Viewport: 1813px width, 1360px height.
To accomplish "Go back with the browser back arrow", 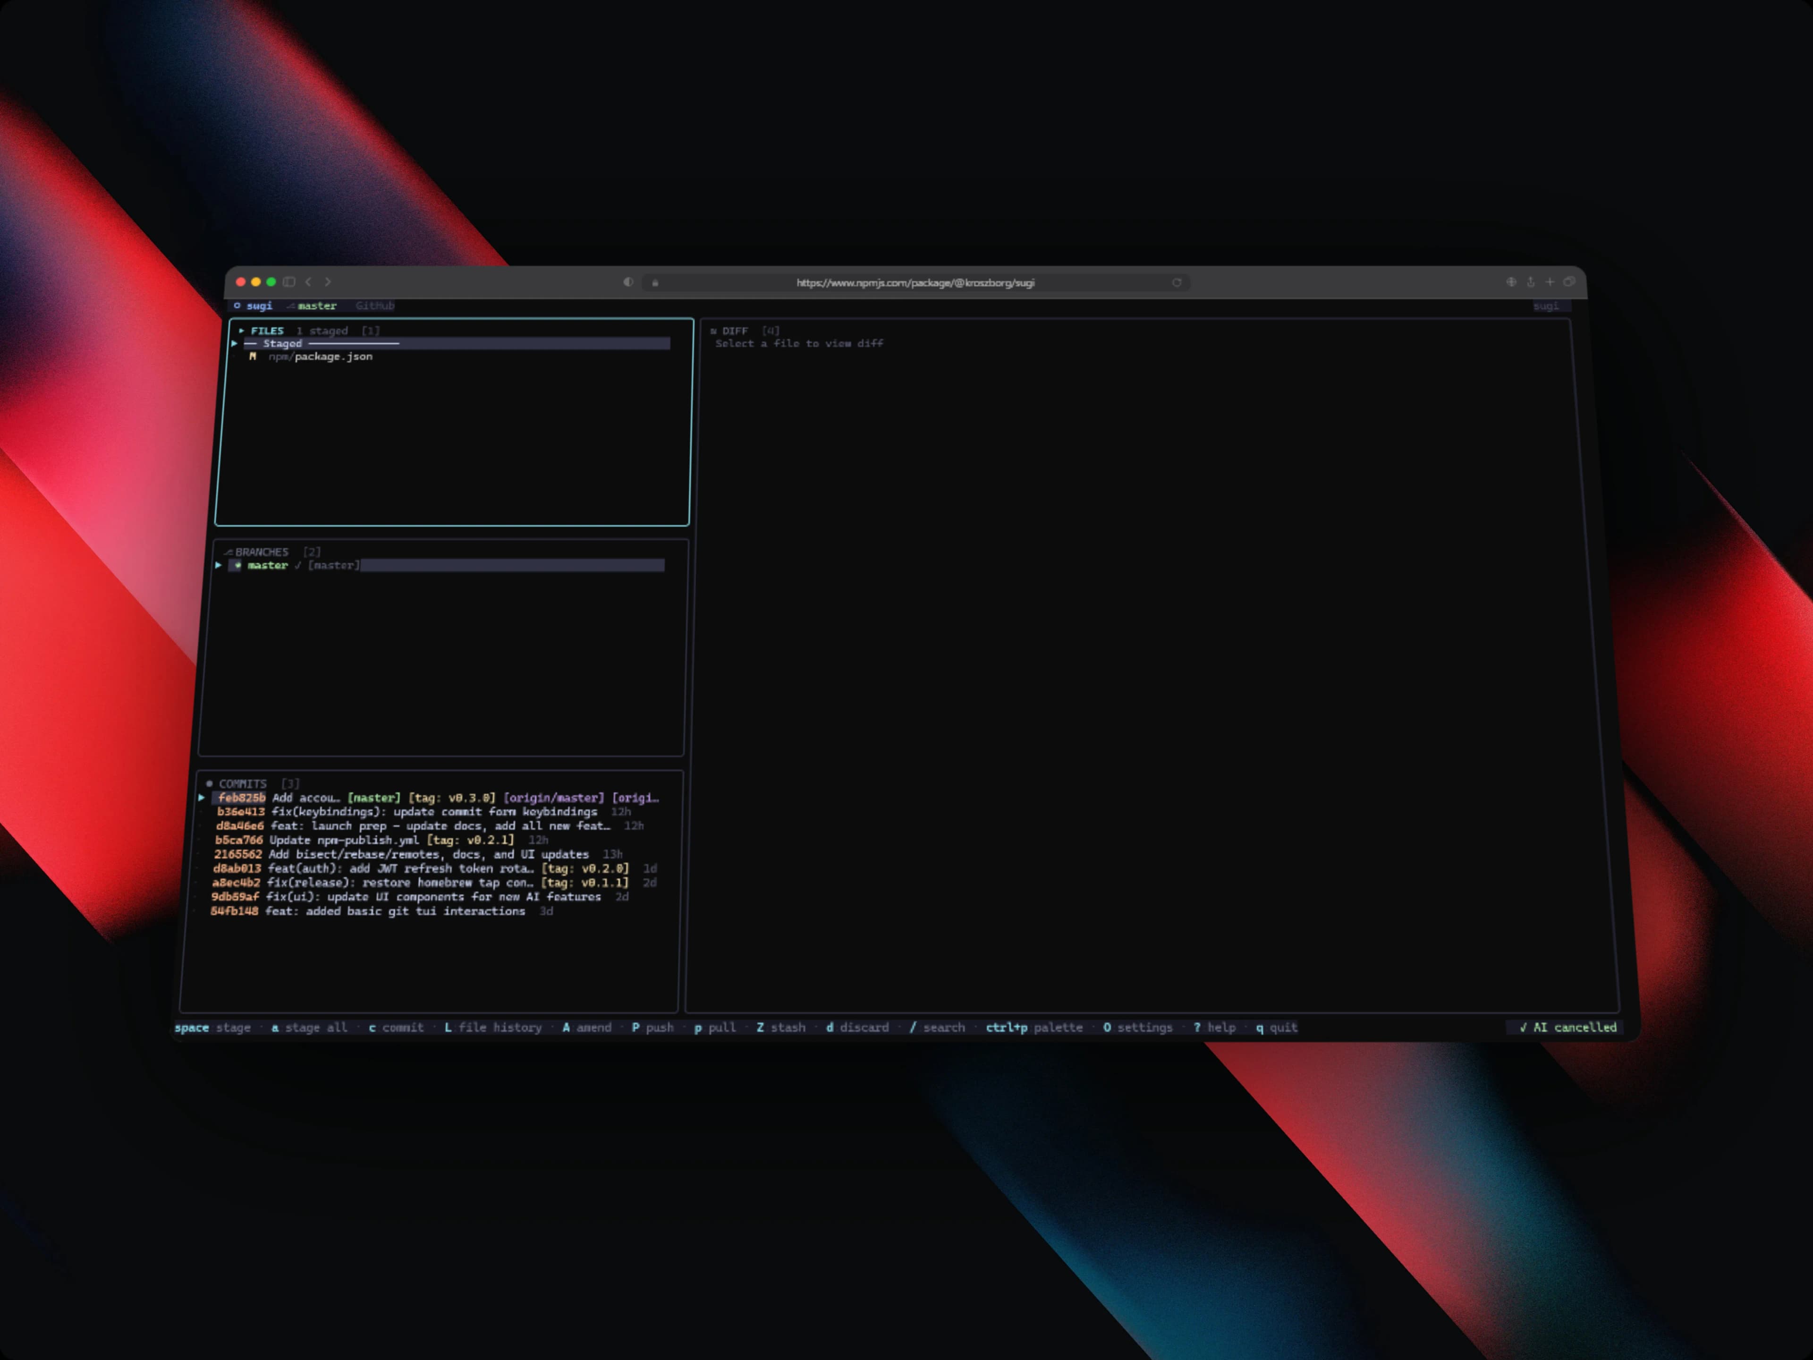I will tap(309, 282).
